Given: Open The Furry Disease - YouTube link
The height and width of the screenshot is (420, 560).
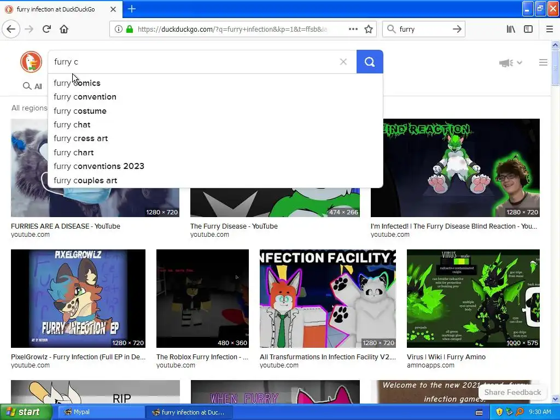Looking at the screenshot, I should 234,226.
